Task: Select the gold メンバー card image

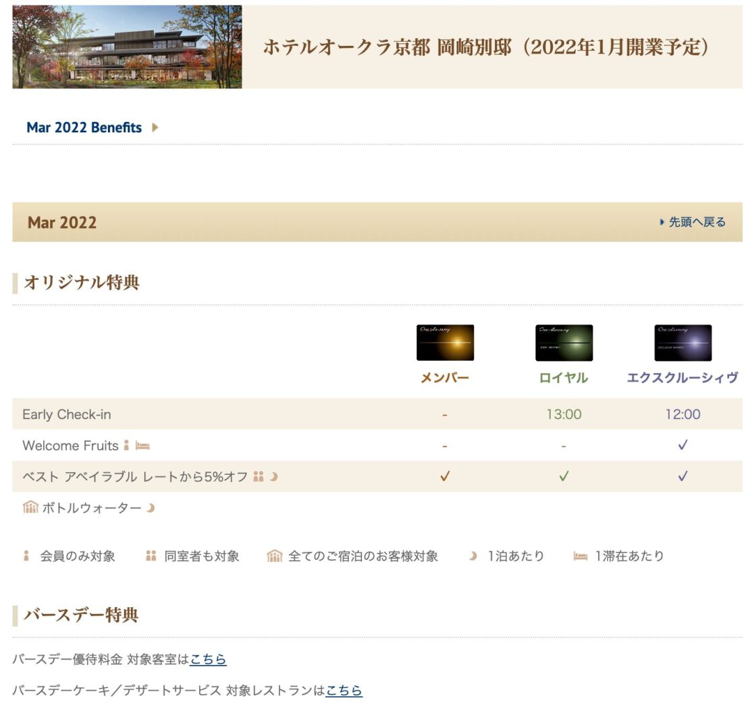Action: [x=445, y=343]
